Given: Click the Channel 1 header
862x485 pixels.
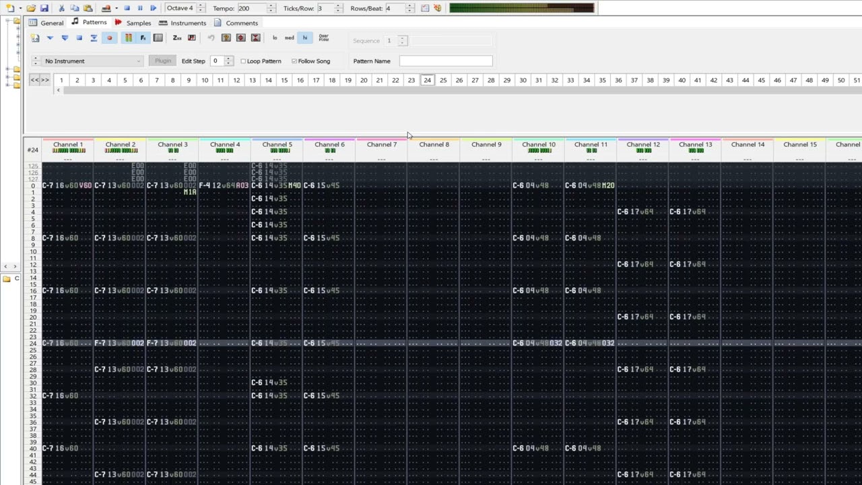Looking at the screenshot, I should 68,148.
